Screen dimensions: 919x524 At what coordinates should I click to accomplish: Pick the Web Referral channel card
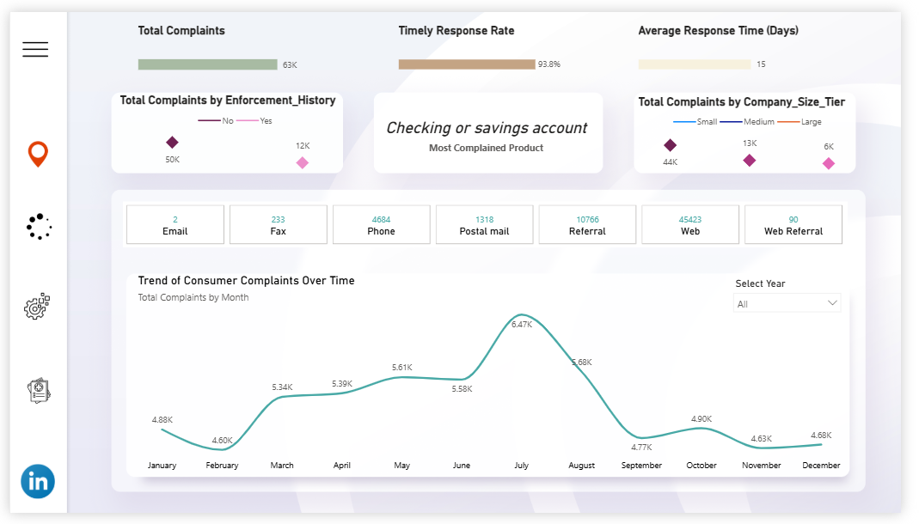click(793, 225)
